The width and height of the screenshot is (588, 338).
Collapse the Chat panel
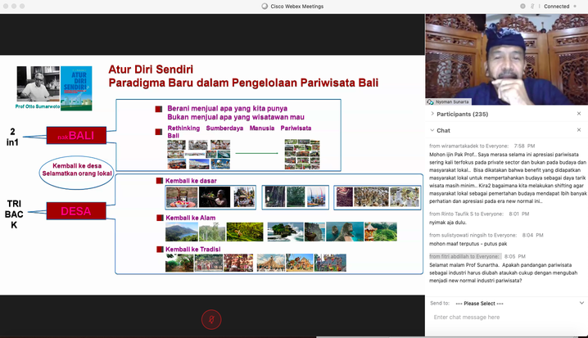(x=432, y=130)
